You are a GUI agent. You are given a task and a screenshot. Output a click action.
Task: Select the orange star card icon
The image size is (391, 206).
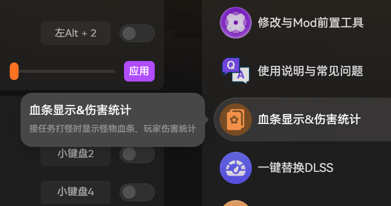click(236, 120)
